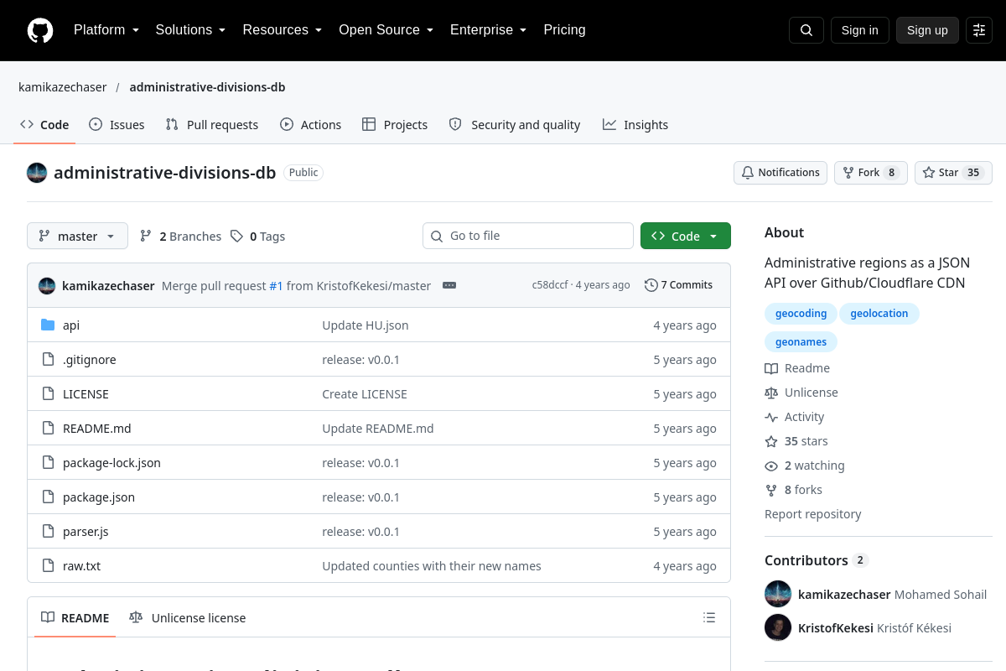The width and height of the screenshot is (1006, 671).
Task: Open the Activity link
Action: [795, 417]
